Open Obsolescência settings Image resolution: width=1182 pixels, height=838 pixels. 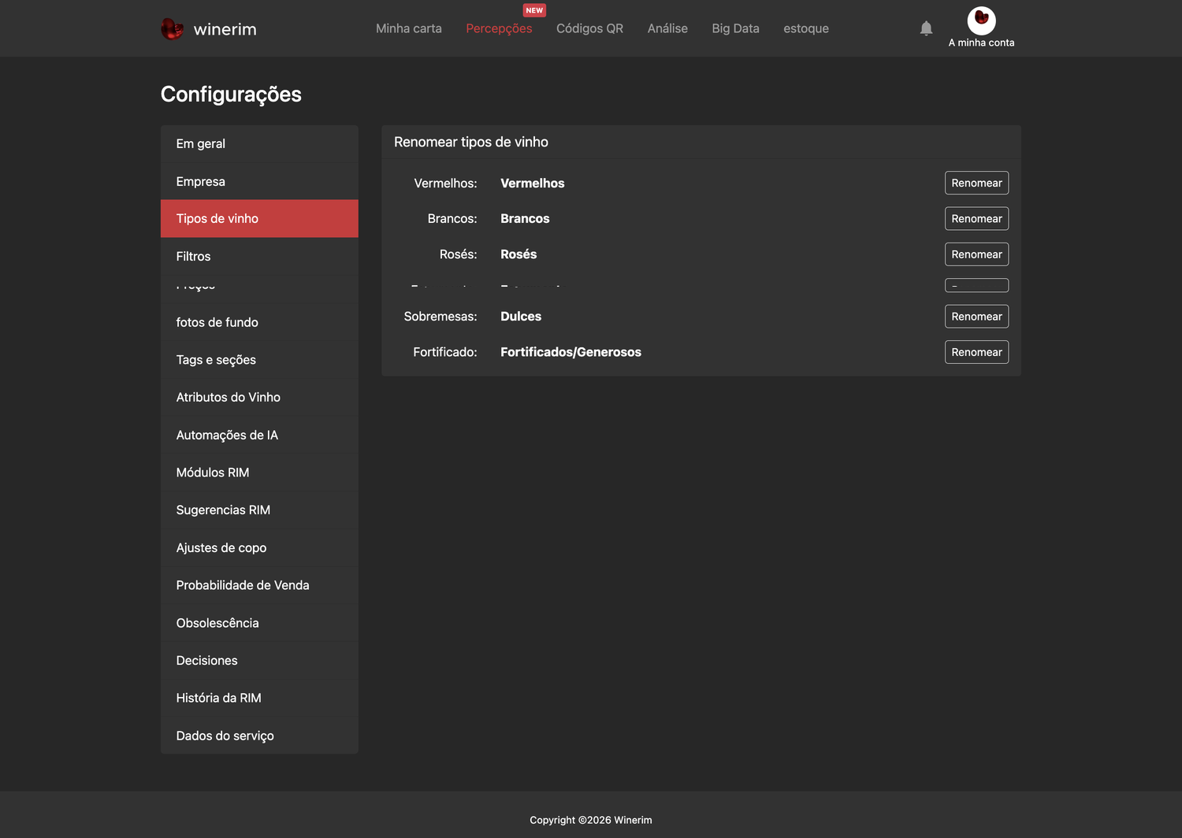[x=259, y=623]
